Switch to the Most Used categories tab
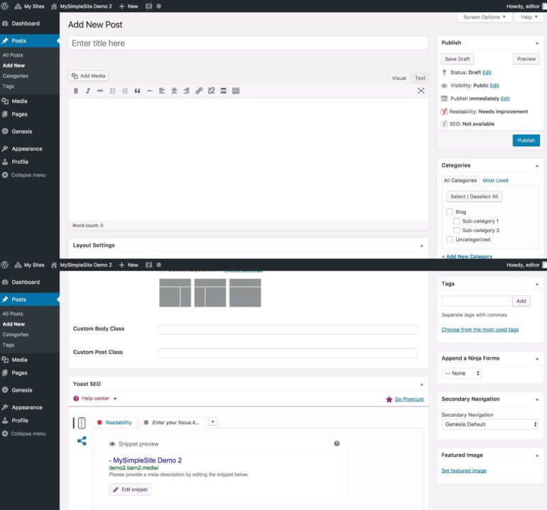 (495, 180)
